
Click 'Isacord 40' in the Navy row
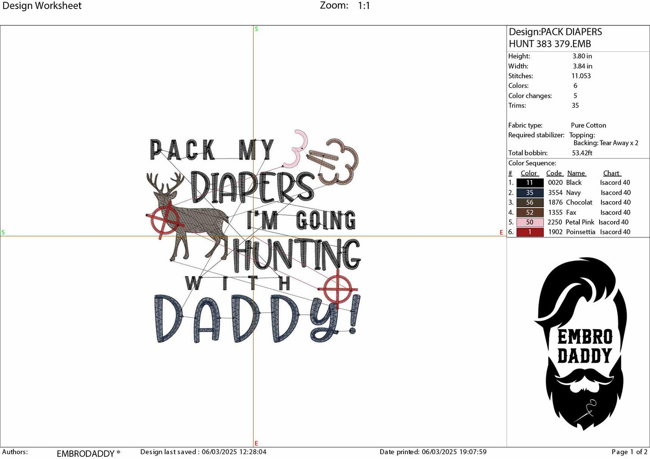pyautogui.click(x=616, y=193)
